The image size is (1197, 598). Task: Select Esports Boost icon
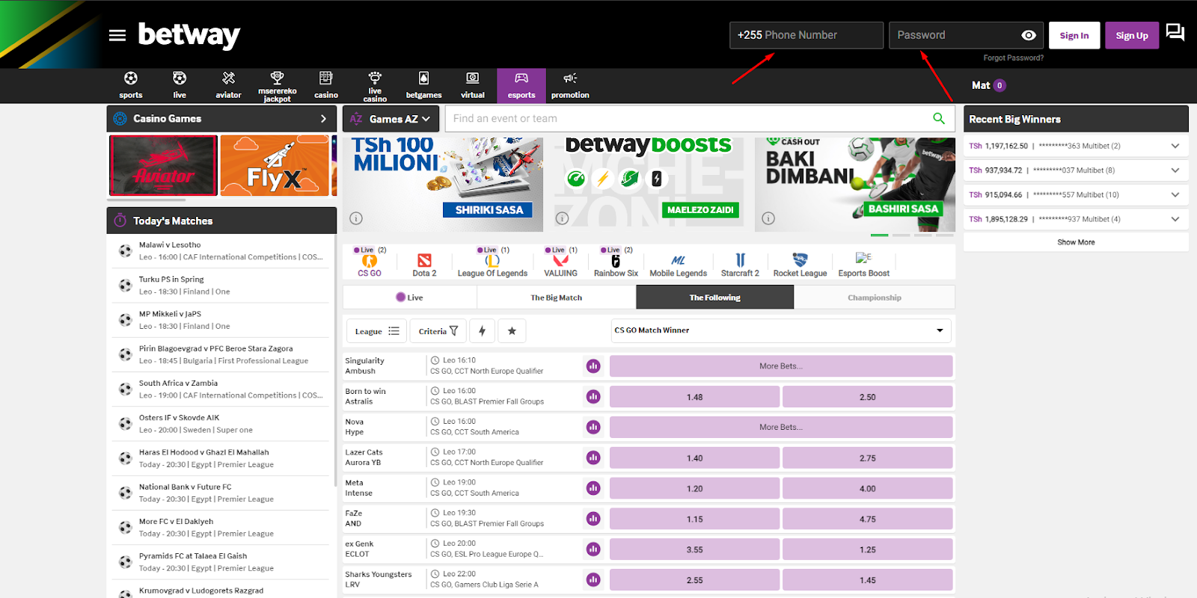863,258
